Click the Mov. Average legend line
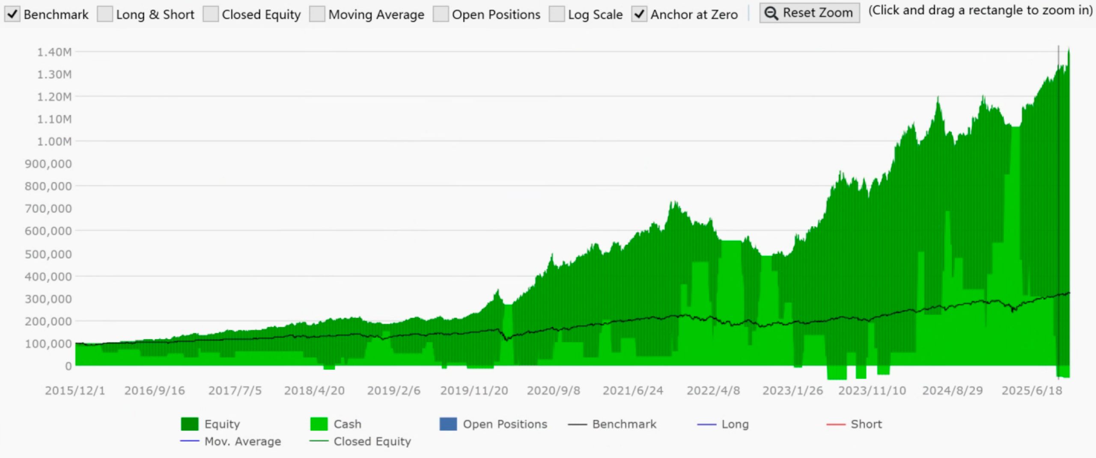This screenshot has height=458, width=1096. coord(190,441)
